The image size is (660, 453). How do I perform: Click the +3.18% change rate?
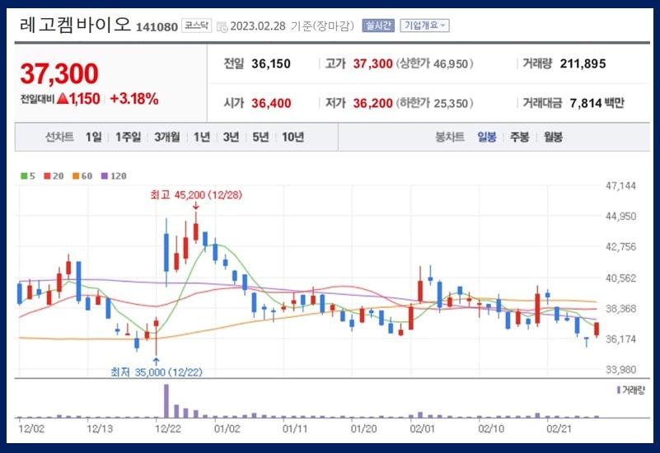point(134,99)
